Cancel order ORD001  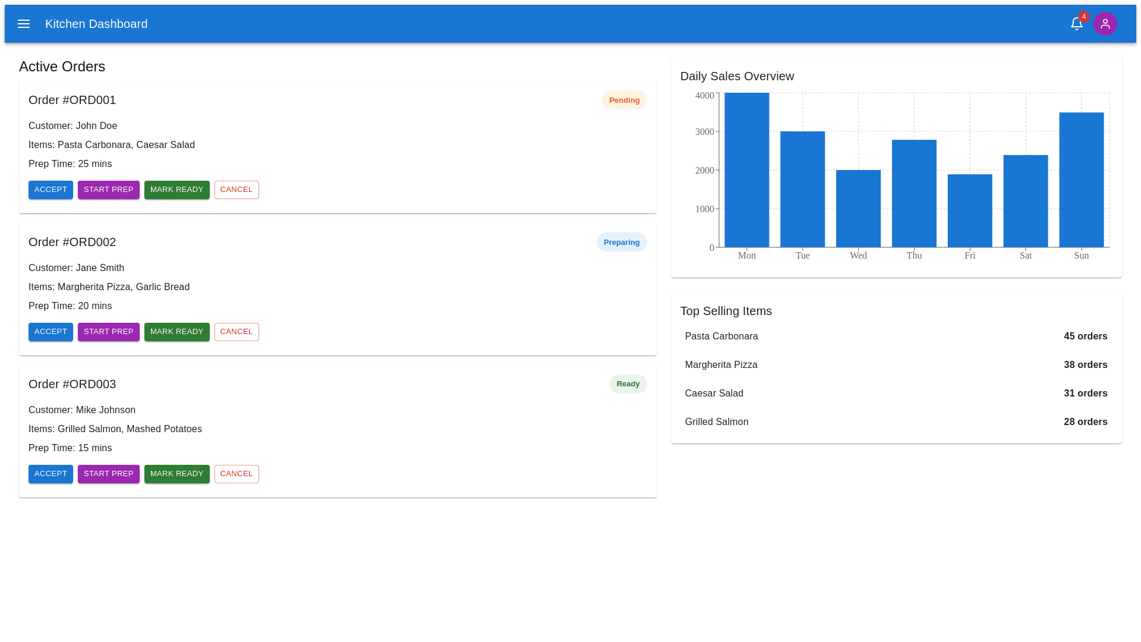coord(237,190)
